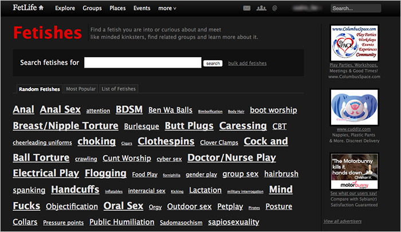Click the FetLife home icon
The image size is (401, 232).
[41, 9]
